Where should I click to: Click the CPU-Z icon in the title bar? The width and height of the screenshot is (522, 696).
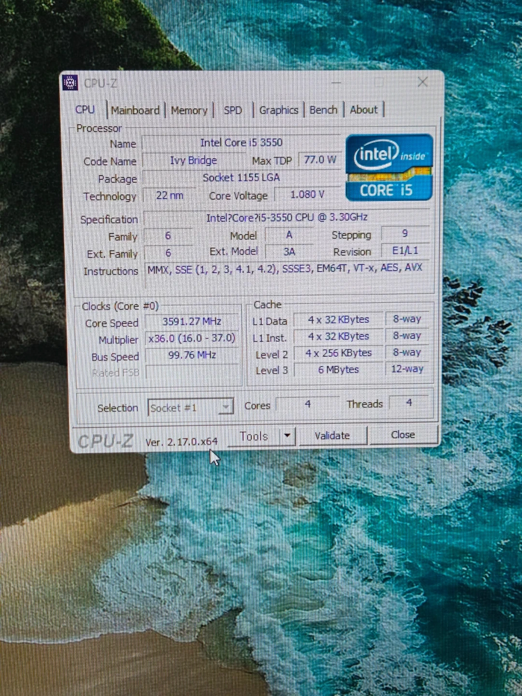tap(70, 83)
